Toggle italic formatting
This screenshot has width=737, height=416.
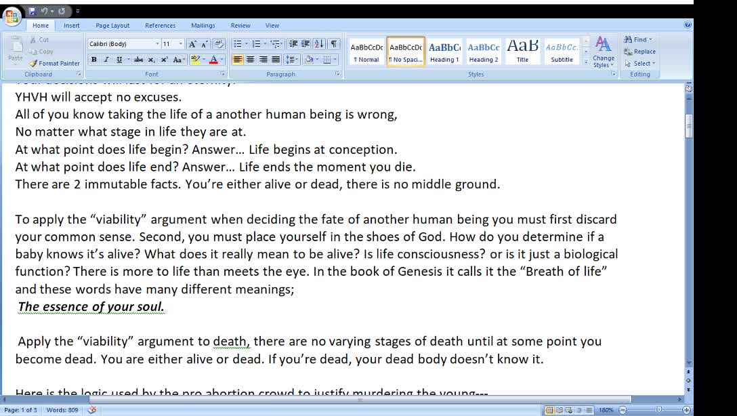point(106,60)
